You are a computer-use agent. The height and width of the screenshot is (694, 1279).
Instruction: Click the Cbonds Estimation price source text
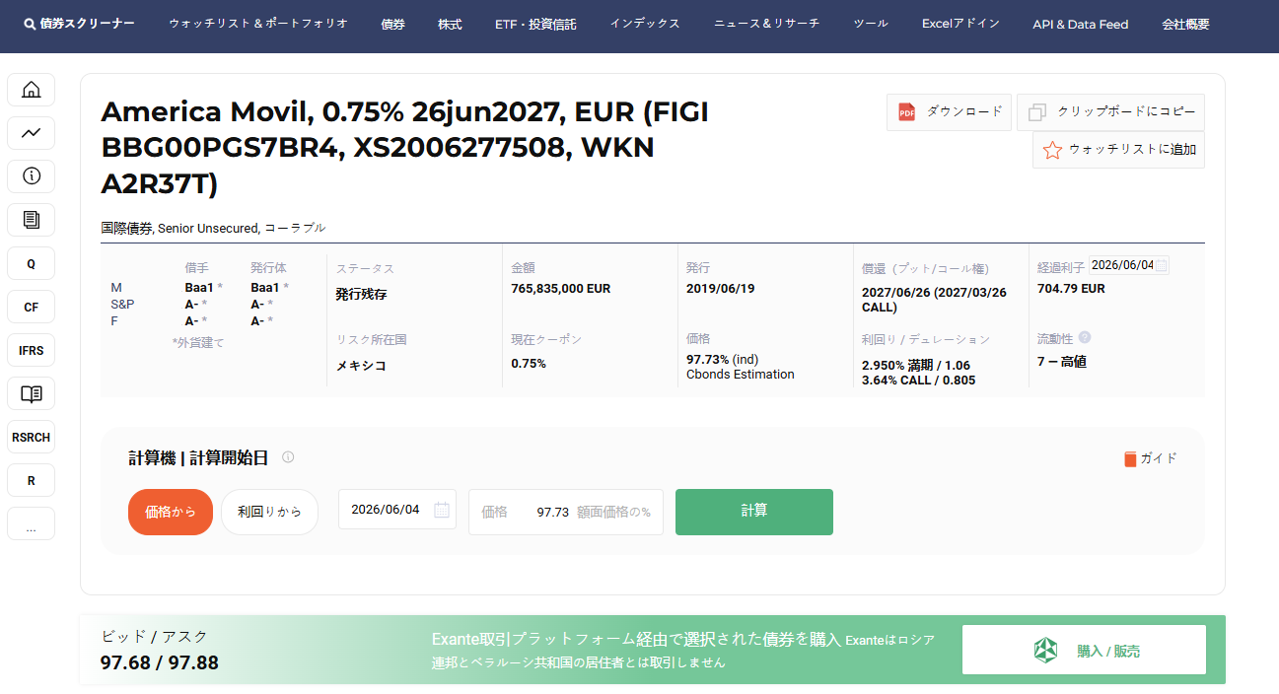[x=741, y=375]
